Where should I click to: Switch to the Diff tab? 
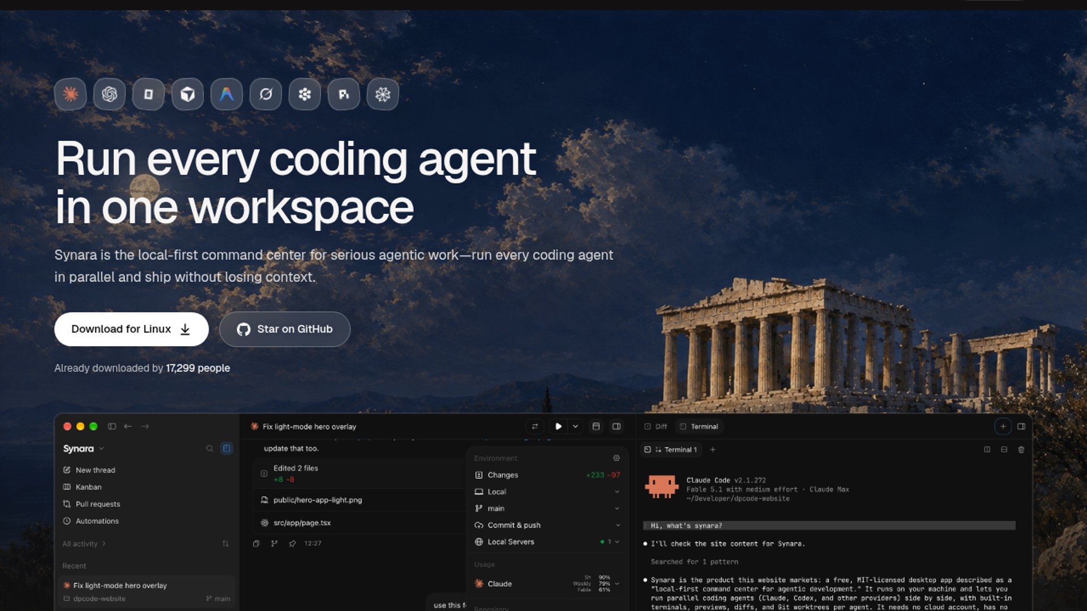pos(656,427)
